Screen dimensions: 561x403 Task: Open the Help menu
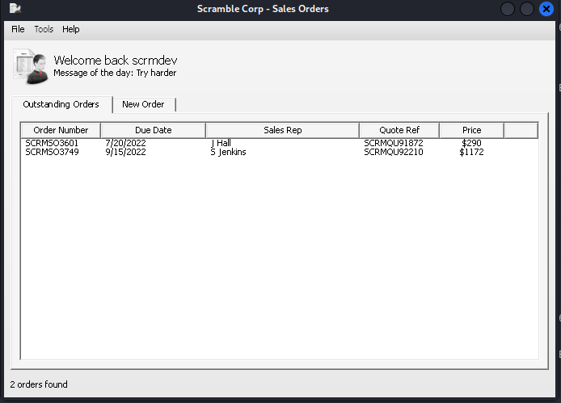71,29
